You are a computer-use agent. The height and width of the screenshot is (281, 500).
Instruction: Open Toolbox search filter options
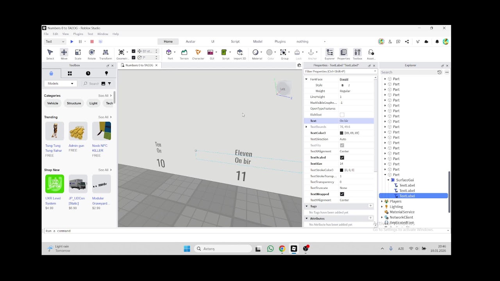coord(109,84)
